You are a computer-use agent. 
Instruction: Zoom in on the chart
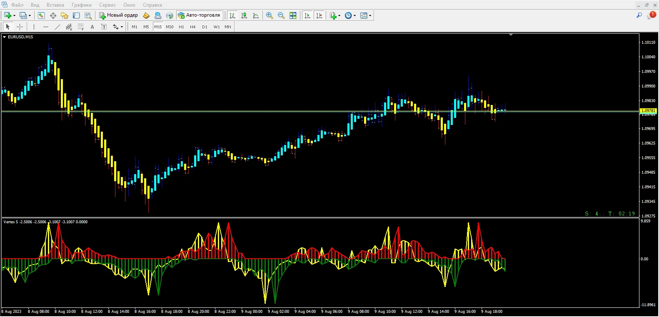[x=270, y=15]
